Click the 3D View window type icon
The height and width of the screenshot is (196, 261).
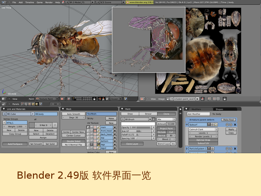tap(4, 99)
